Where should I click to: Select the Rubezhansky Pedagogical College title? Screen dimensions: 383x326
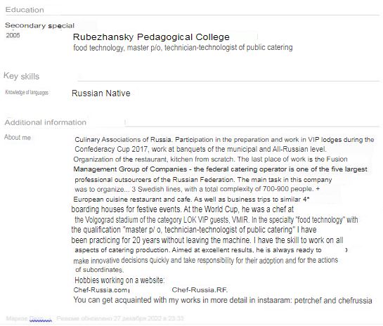[151, 37]
